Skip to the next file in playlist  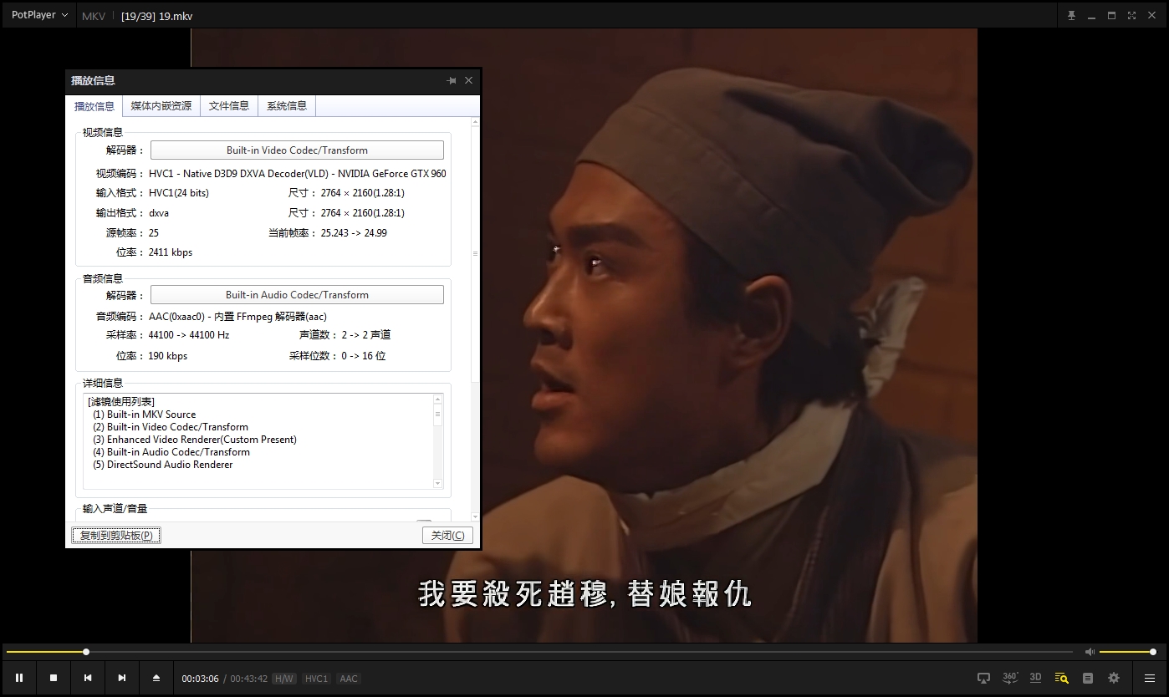point(122,678)
